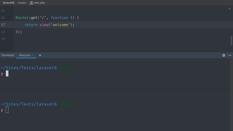Focus the upper terminal prompt cursor
This screenshot has width=233, height=131.
pos(7,74)
